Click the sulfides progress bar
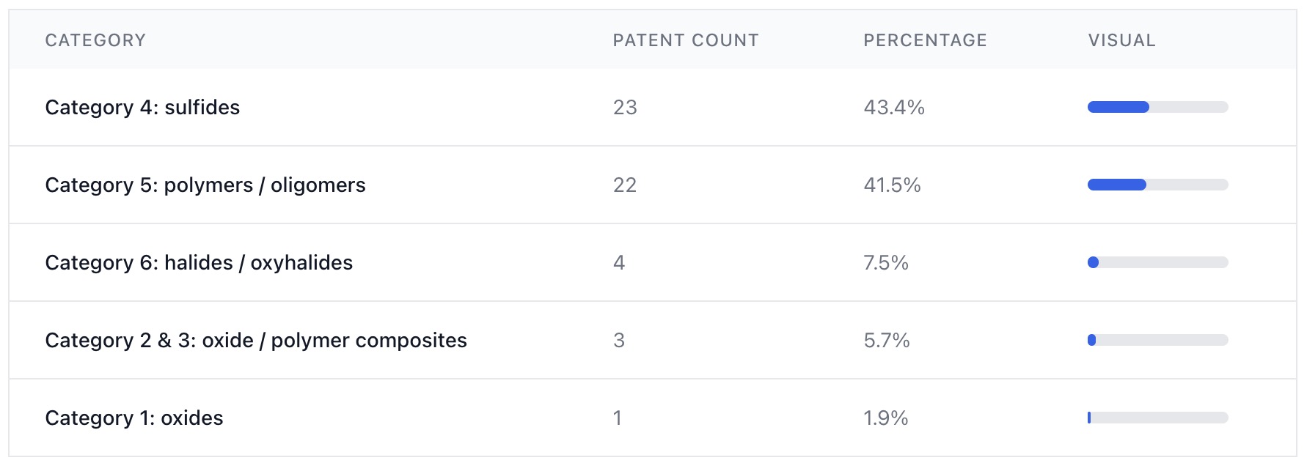This screenshot has height=463, width=1307. pyautogui.click(x=1157, y=108)
